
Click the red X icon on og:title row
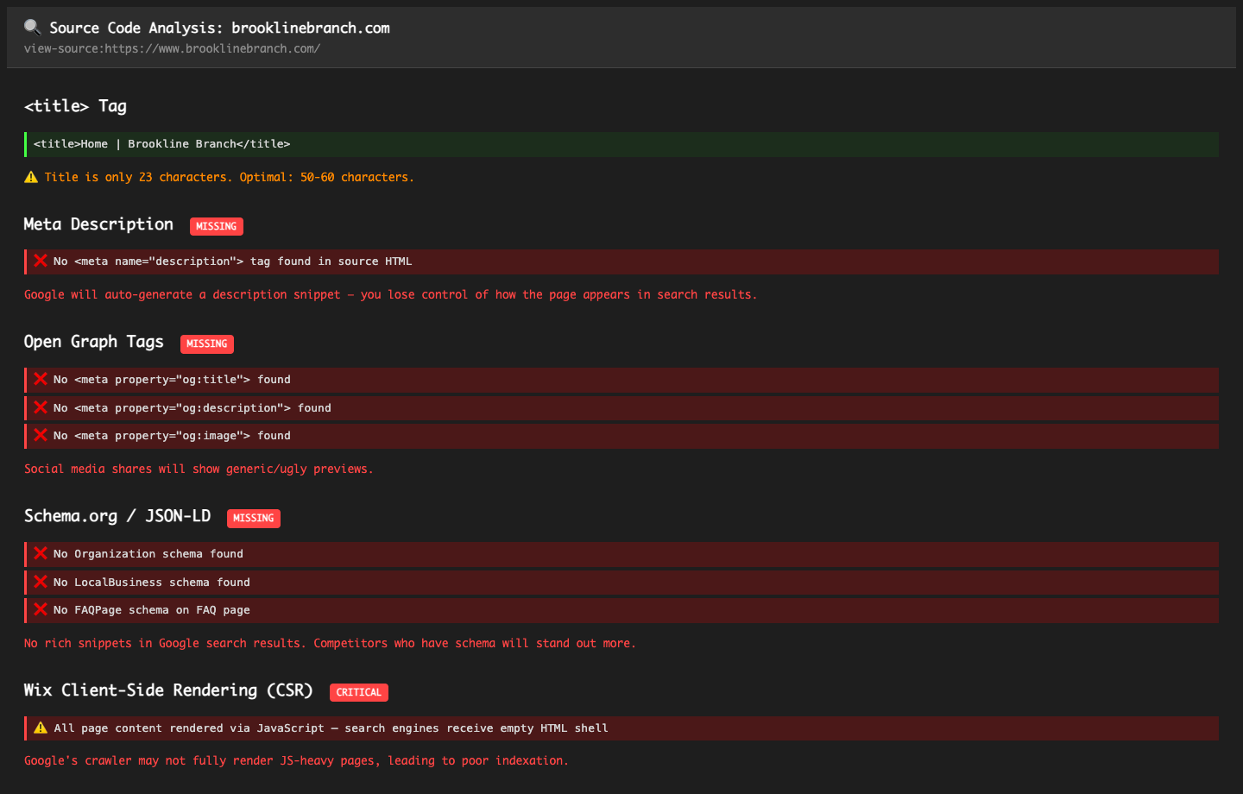coord(40,379)
